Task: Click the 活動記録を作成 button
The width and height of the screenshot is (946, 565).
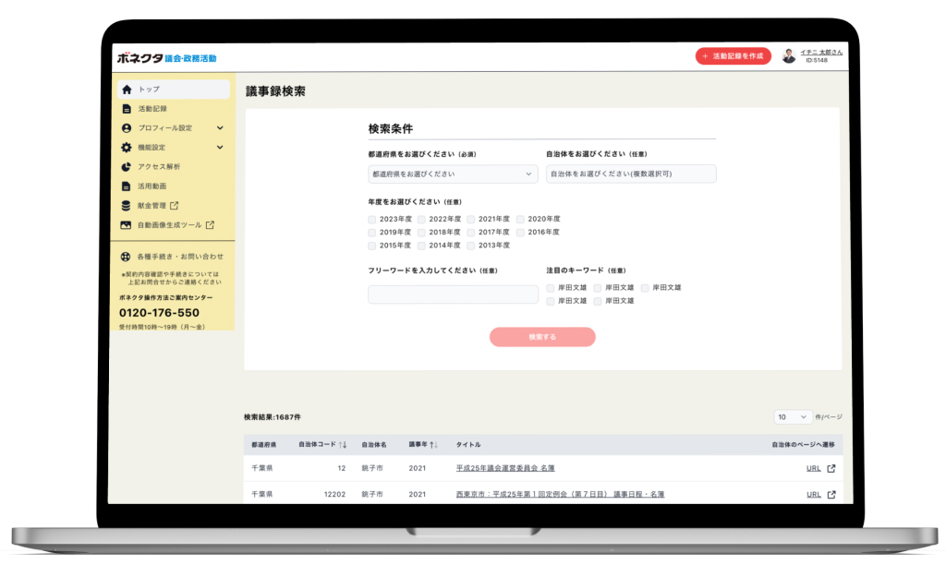Action: (x=733, y=56)
